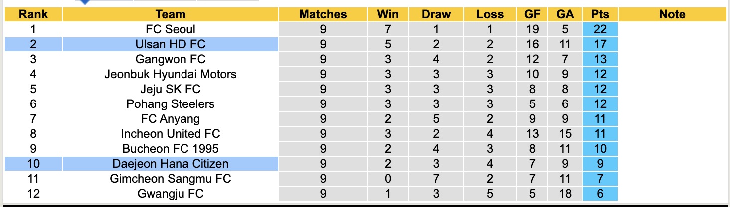The width and height of the screenshot is (730, 207).
Task: Click the Pohang Steelers team name
Action: [x=170, y=104]
